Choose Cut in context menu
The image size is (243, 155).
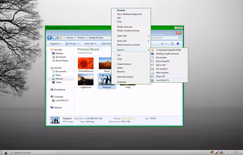(131, 55)
